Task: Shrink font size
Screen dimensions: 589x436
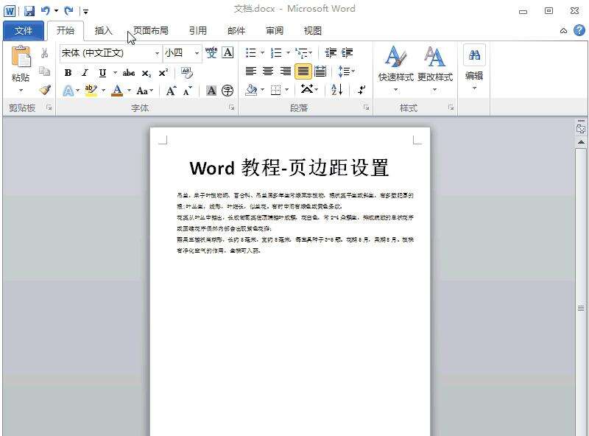Action: [x=188, y=91]
